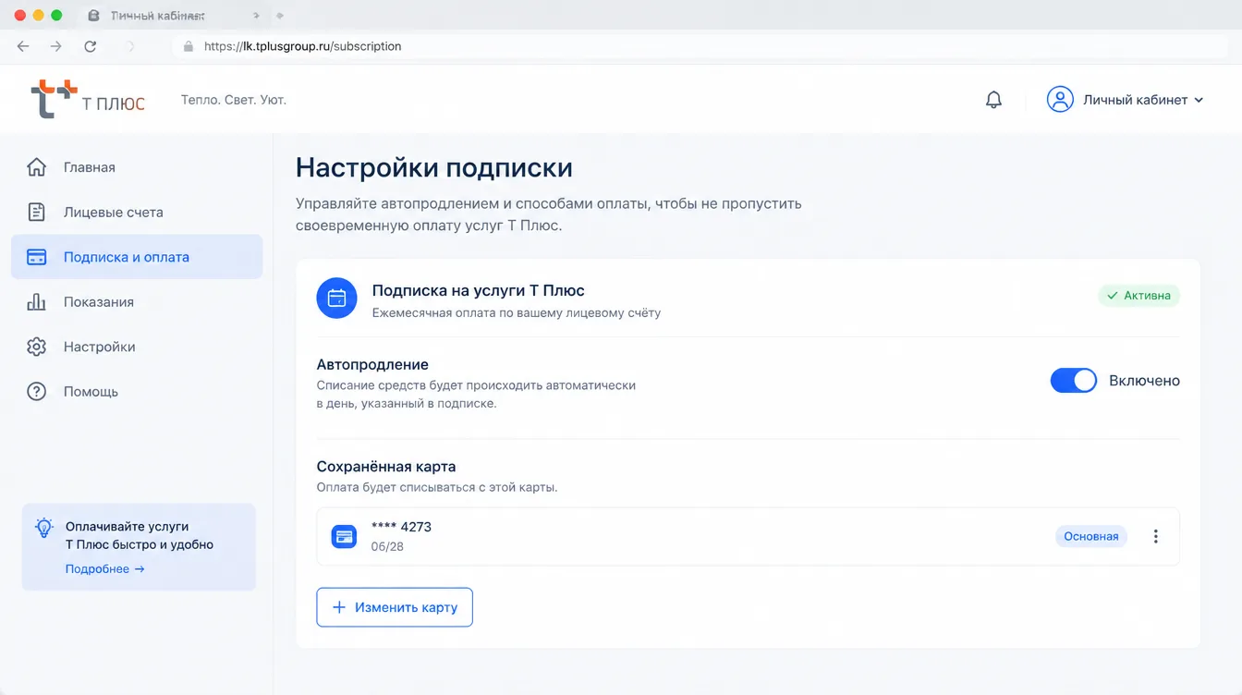Click the bar chart icon beside Показания
The width and height of the screenshot is (1242, 695).
pyautogui.click(x=36, y=301)
